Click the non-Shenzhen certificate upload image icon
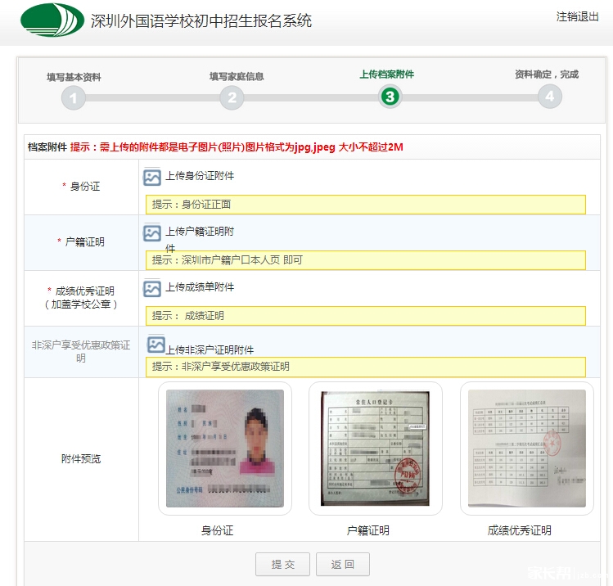This screenshot has height=586, width=613. point(156,345)
